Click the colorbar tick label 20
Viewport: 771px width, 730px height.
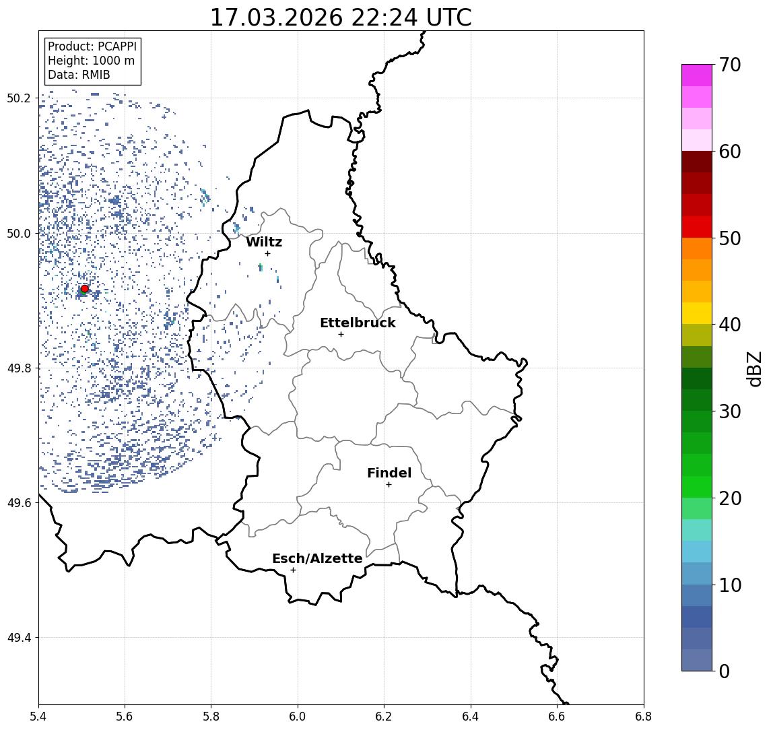(730, 498)
